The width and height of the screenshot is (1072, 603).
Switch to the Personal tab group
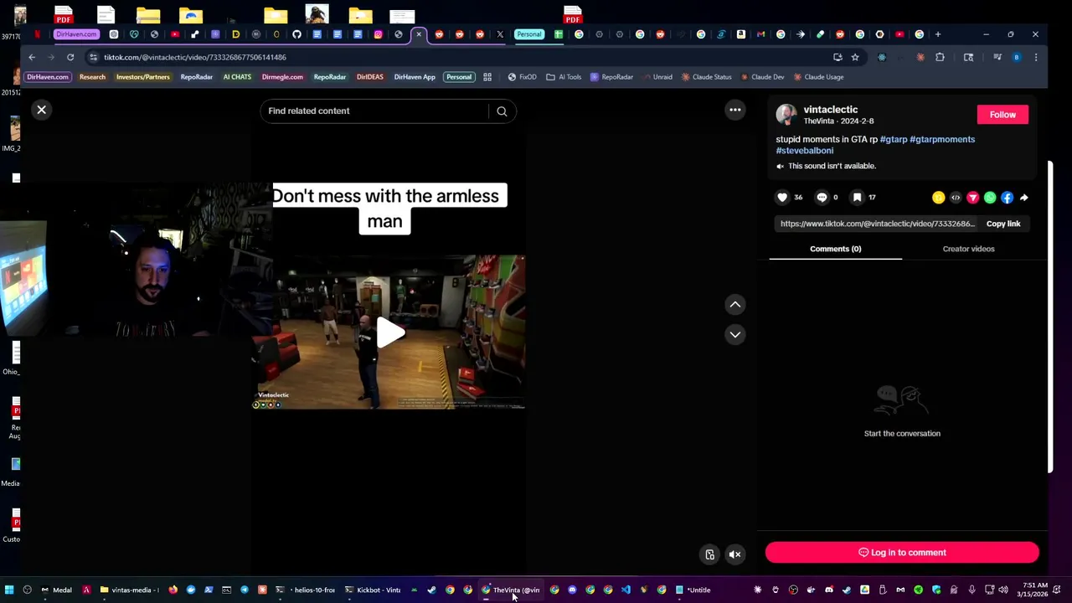(528, 34)
